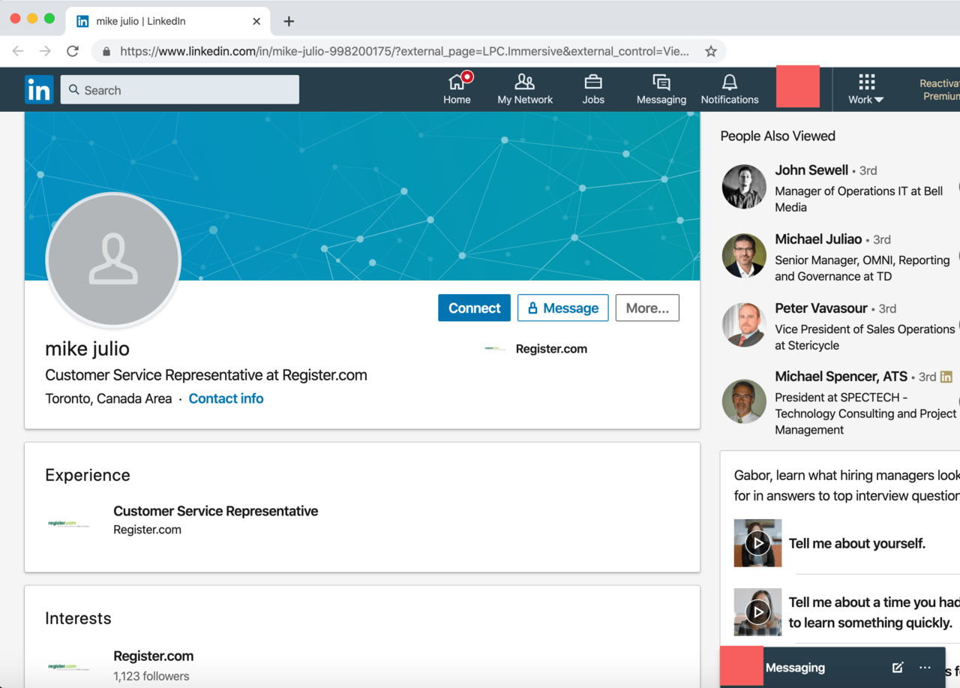Focus the LinkedIn Search field

click(x=180, y=90)
